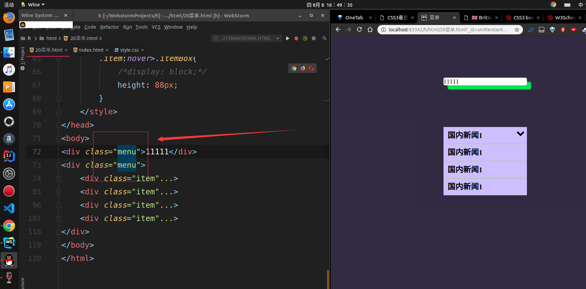The image size is (586, 289).
Task: Click the last 国内新闻1 menu item
Action: 485,187
